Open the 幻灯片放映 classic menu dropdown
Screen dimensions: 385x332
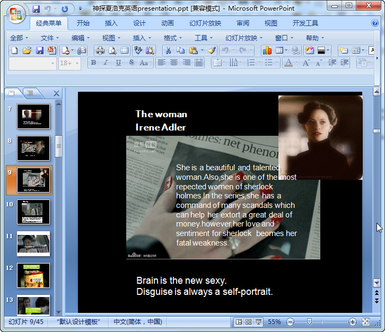click(x=244, y=38)
